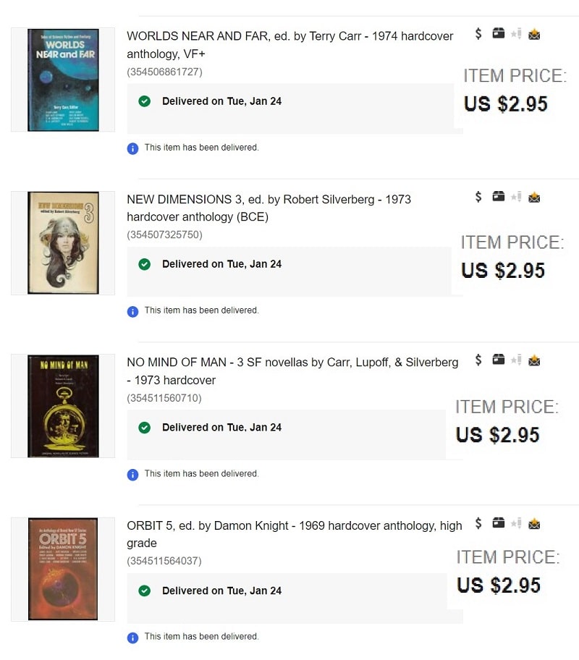Open the New Dimensions 3 listing title
This screenshot has width=579, height=660.
[269, 208]
